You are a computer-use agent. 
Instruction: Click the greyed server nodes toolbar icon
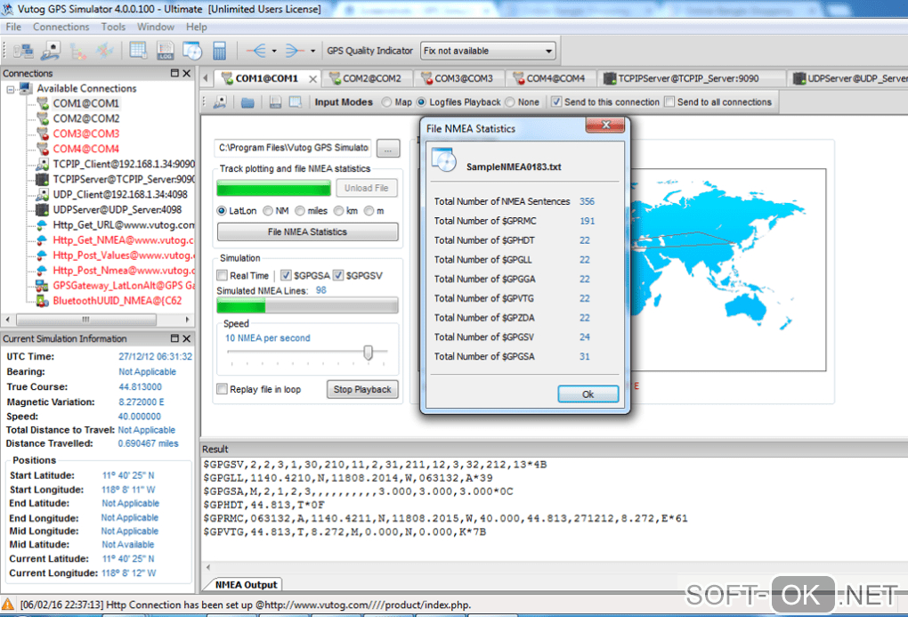click(78, 51)
